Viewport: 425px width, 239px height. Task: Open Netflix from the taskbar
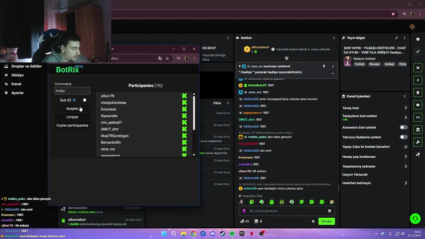252,234
